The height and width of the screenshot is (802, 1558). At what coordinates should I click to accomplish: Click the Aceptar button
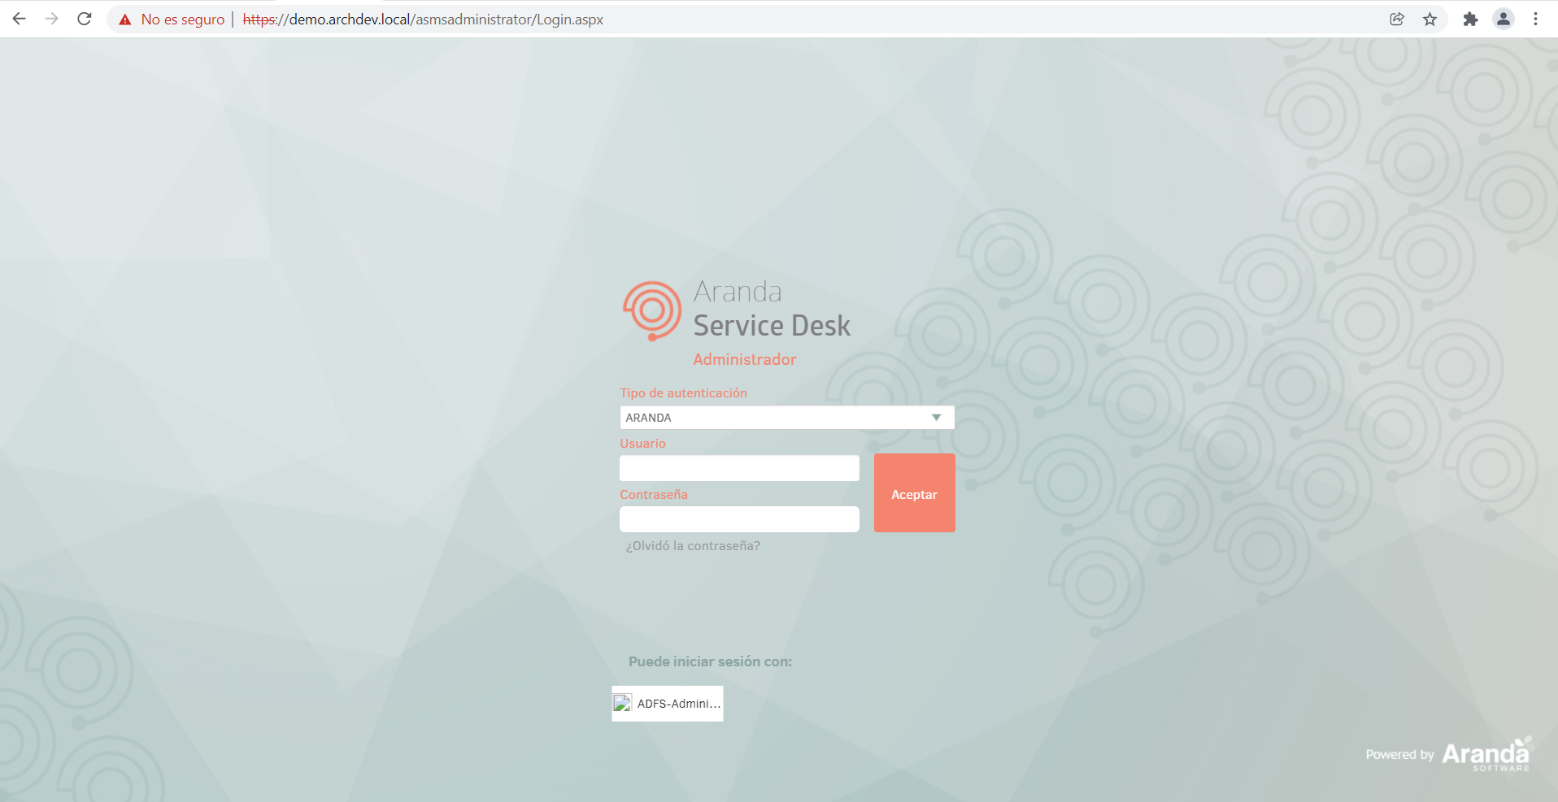pos(914,493)
